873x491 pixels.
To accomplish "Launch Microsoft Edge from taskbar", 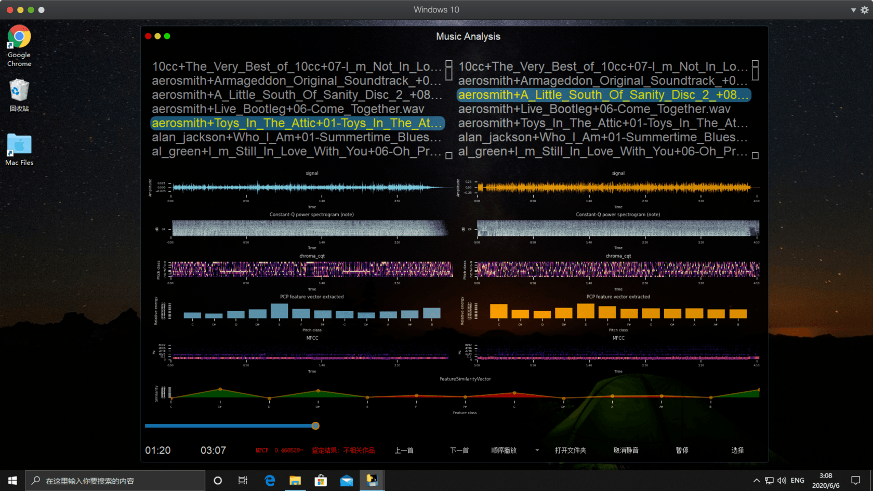I will 270,481.
